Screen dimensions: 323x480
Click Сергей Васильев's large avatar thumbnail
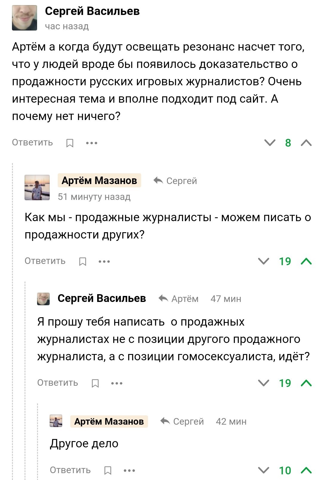click(x=25, y=18)
